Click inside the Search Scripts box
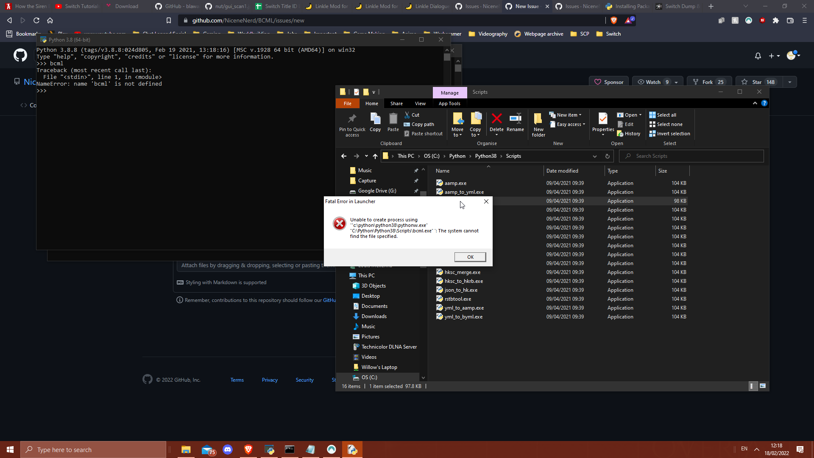Image resolution: width=814 pixels, height=458 pixels. point(691,156)
